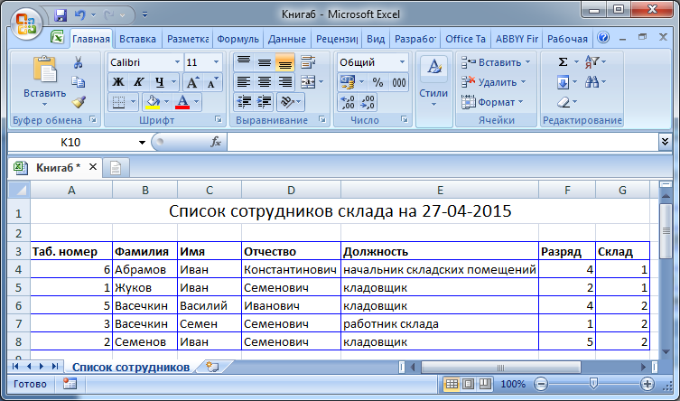Image resolution: width=680 pixels, height=401 pixels.
Task: Decrease decimal places
Action: click(368, 102)
